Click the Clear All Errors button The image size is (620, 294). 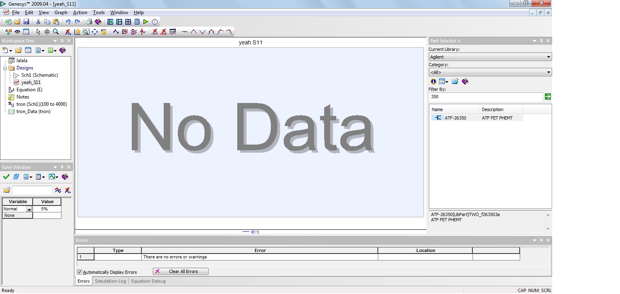[181, 271]
